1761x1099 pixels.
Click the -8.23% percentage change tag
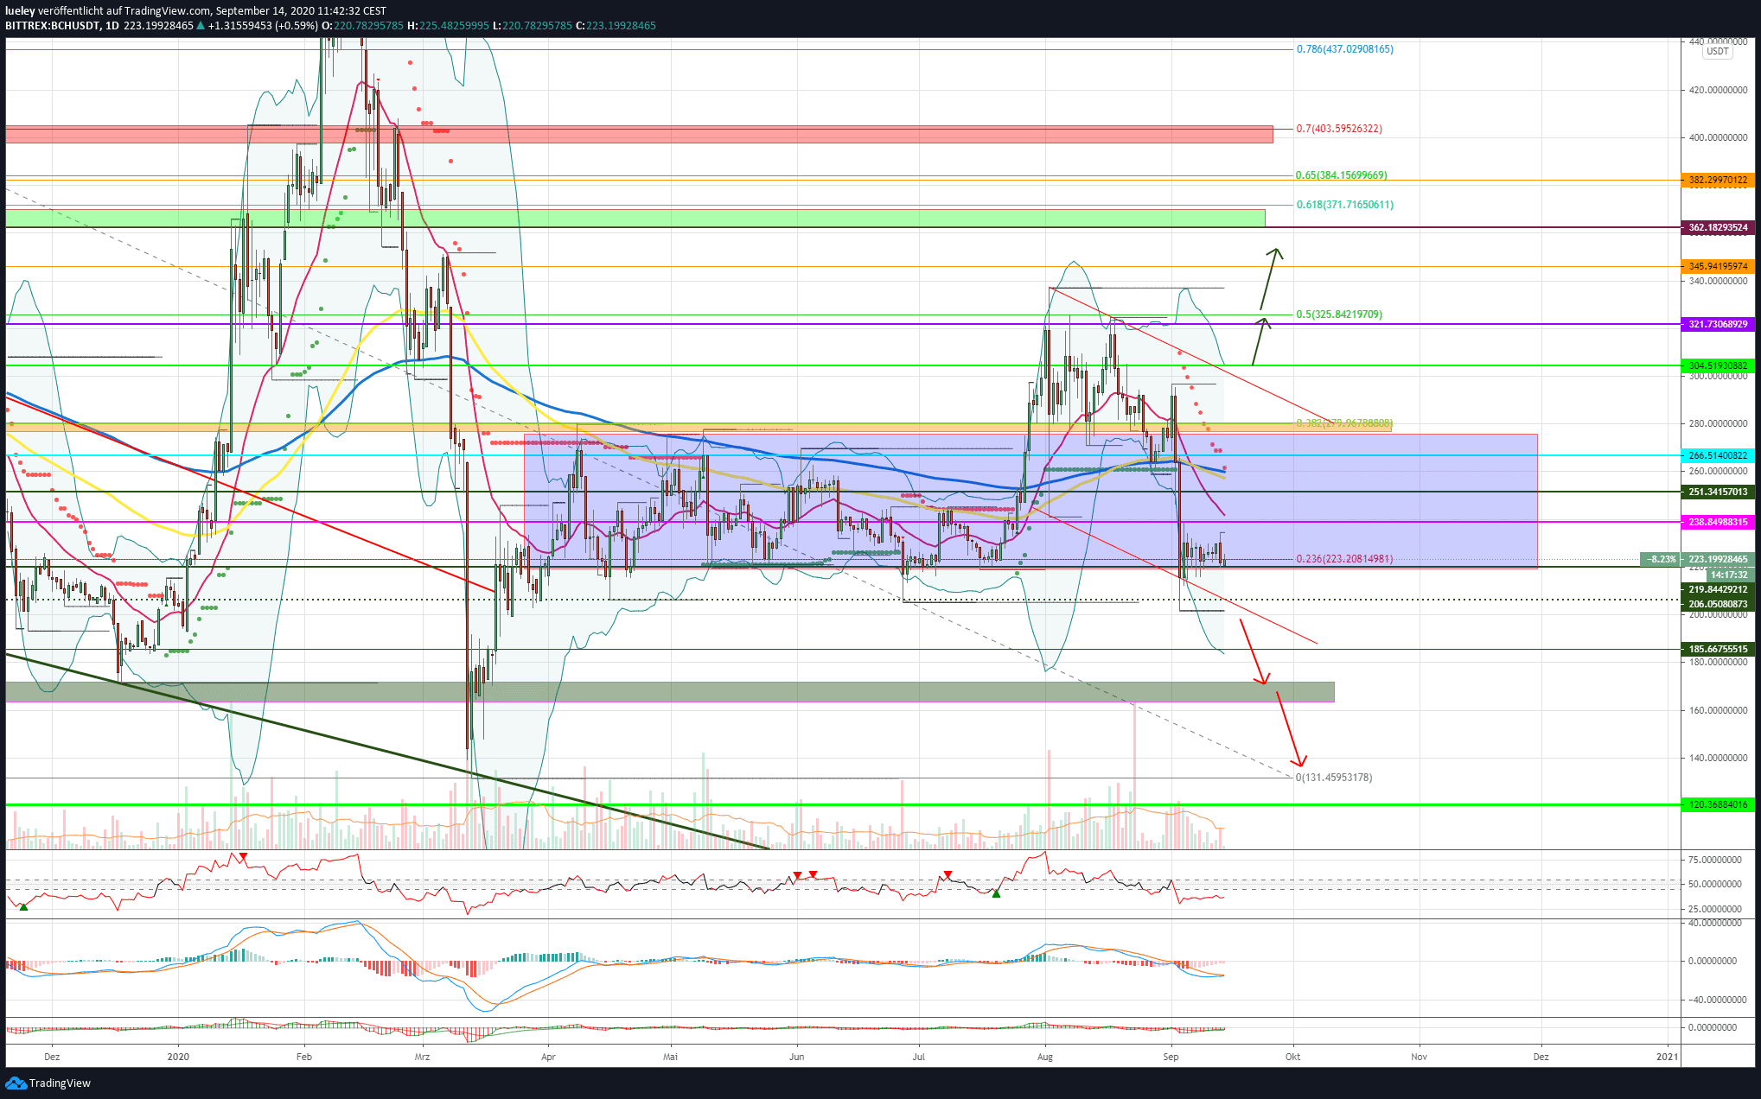(x=1660, y=559)
